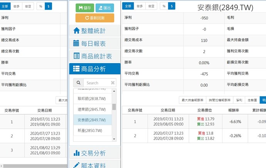Screen dimensions: 266x168
Task: Open the 商品統計表 menu item
Action: [x=95, y=56]
